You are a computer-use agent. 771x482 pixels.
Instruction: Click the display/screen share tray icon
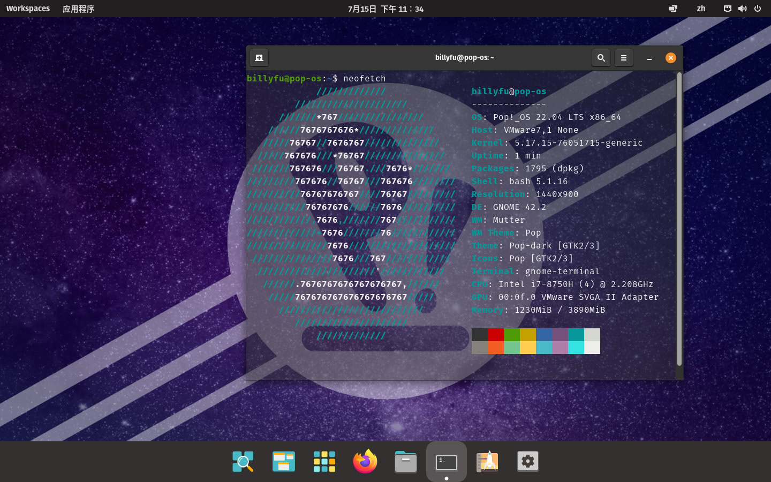coord(673,9)
